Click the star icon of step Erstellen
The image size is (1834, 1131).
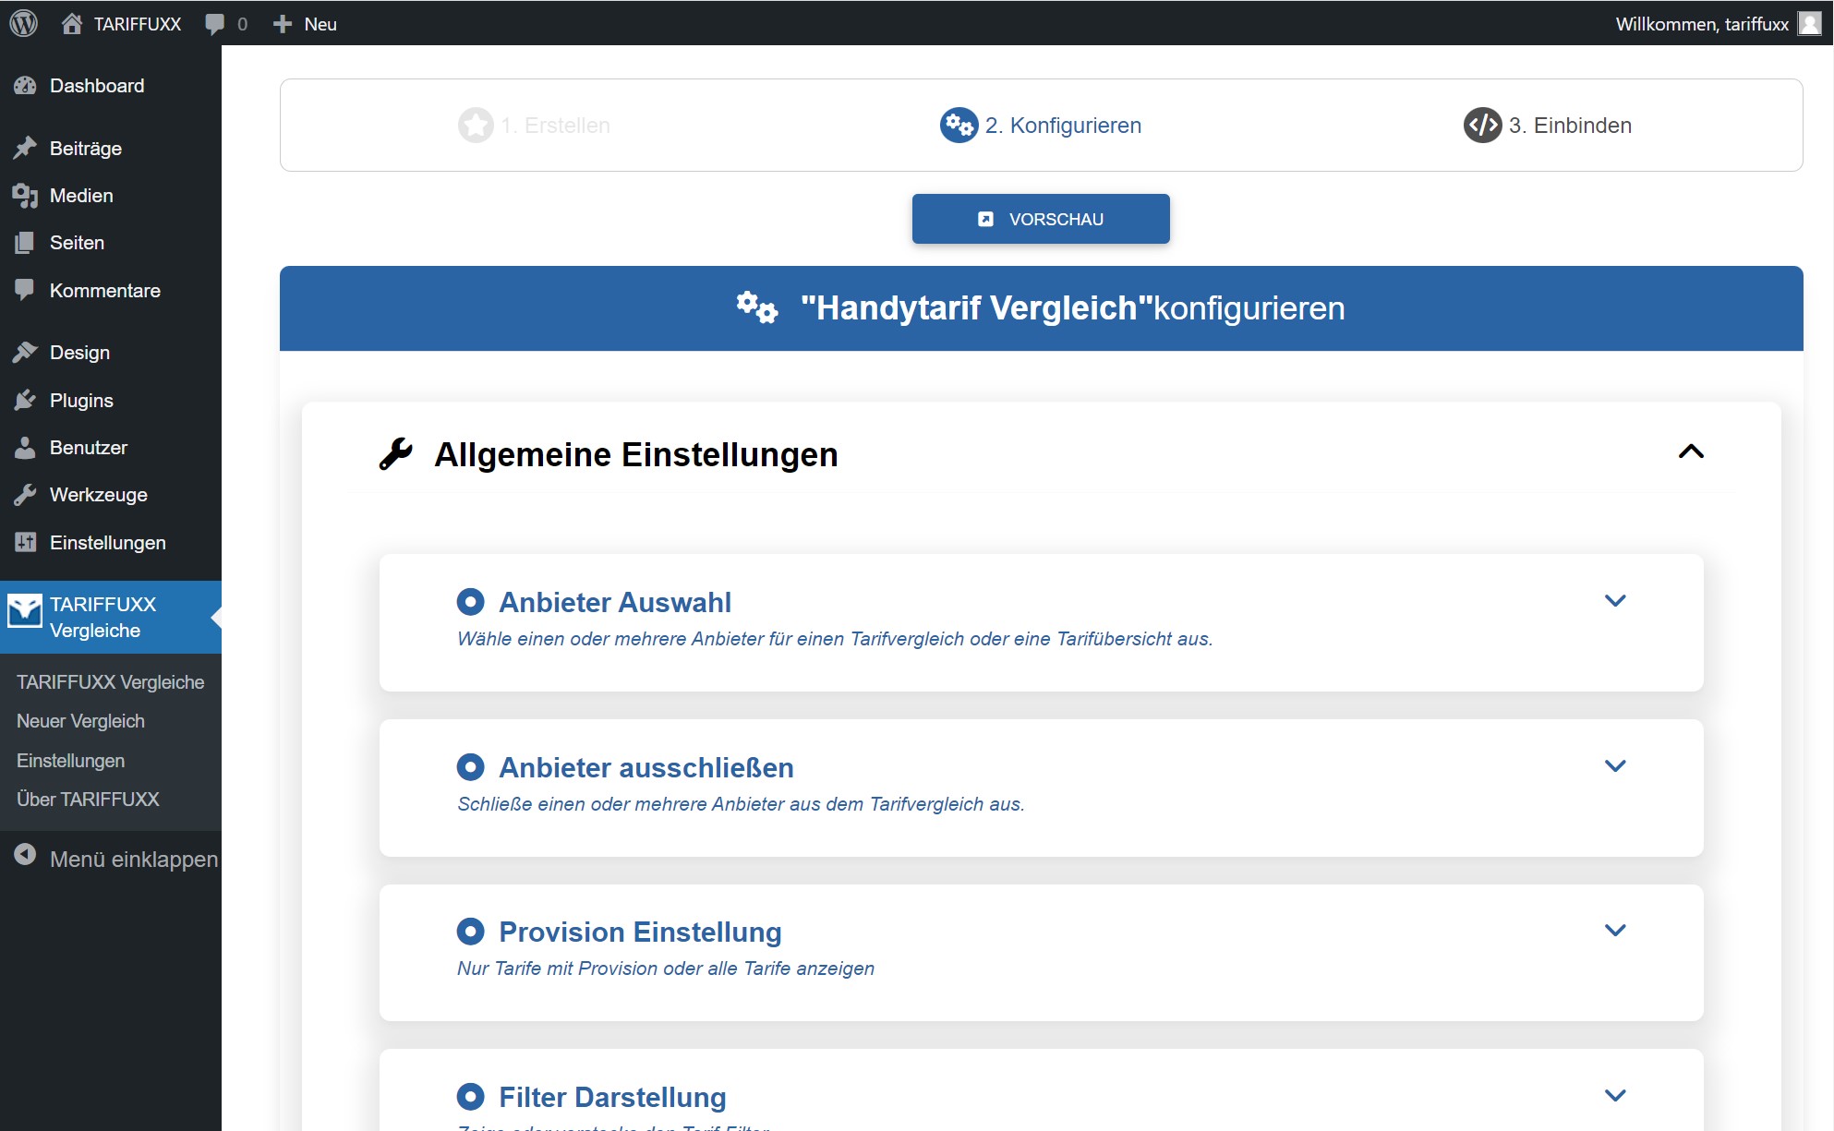click(x=476, y=125)
